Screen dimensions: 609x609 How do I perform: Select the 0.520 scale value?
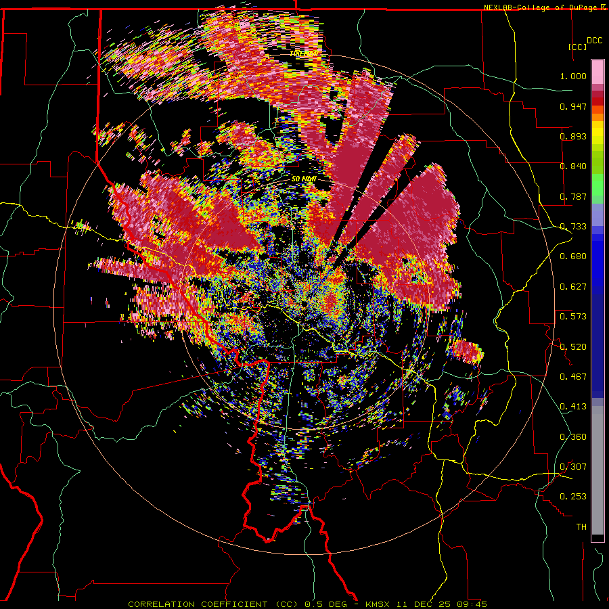[x=573, y=347]
